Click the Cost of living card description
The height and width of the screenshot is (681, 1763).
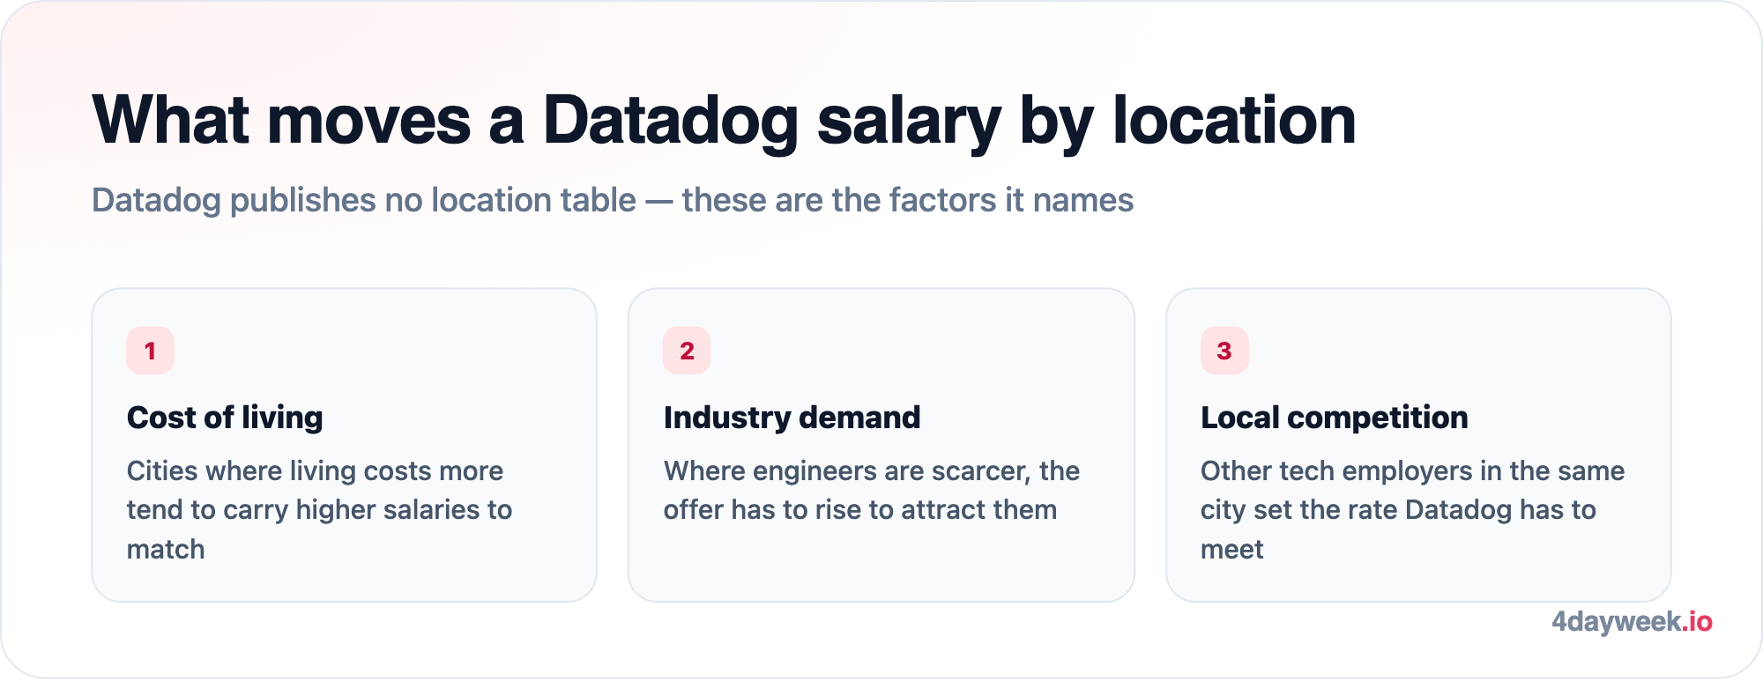(319, 510)
